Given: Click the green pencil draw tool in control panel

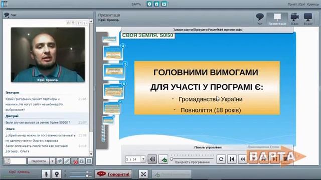Looking at the screenshot, I should pyautogui.click(x=164, y=159).
